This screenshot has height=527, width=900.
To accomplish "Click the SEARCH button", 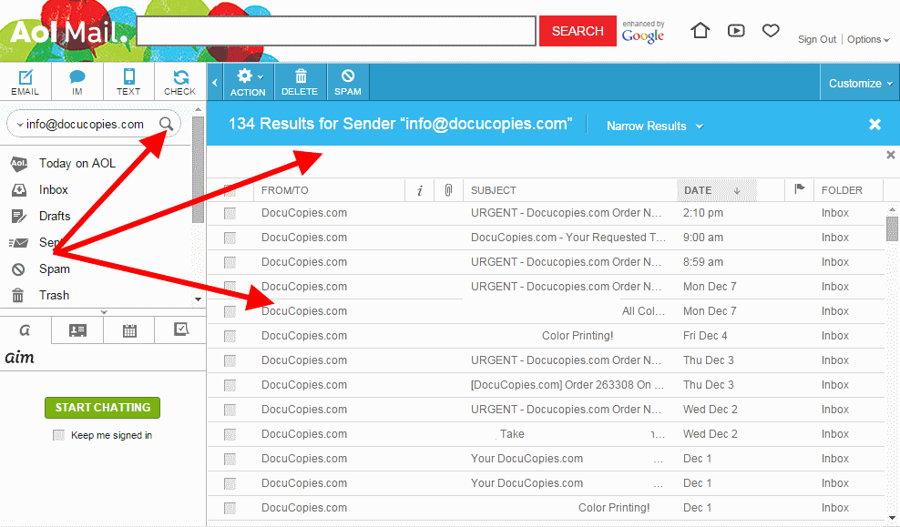I will coord(578,30).
